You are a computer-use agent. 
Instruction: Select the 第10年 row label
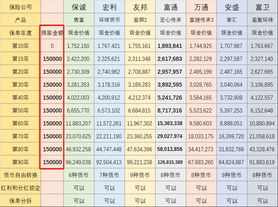pos(21,46)
